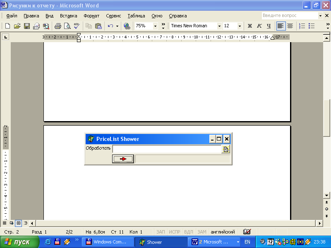The height and width of the screenshot is (248, 331).
Task: Open the 75% zoom dropdown
Action: [156, 26]
